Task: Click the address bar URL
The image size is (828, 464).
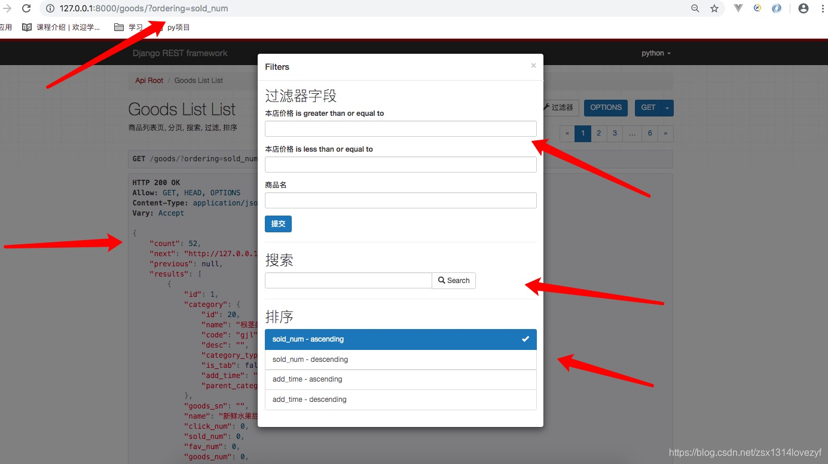Action: [x=143, y=8]
